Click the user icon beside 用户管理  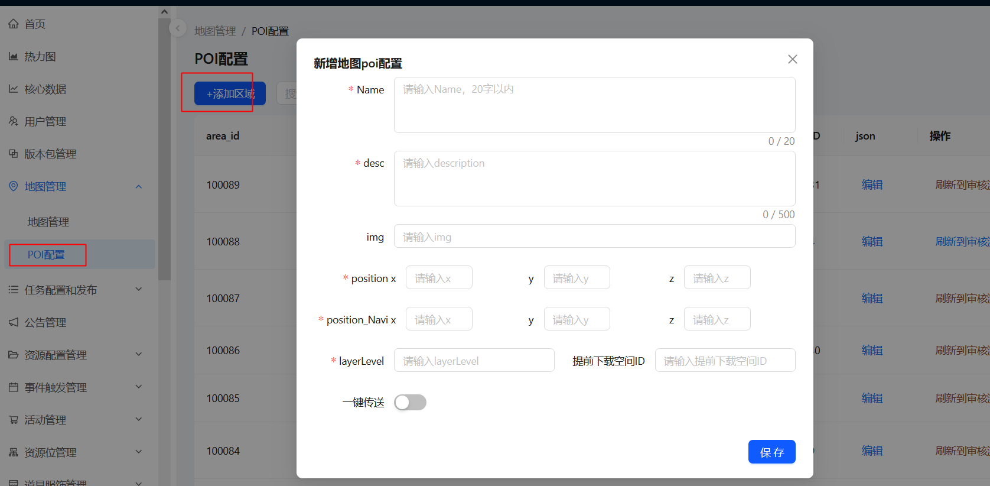point(14,122)
